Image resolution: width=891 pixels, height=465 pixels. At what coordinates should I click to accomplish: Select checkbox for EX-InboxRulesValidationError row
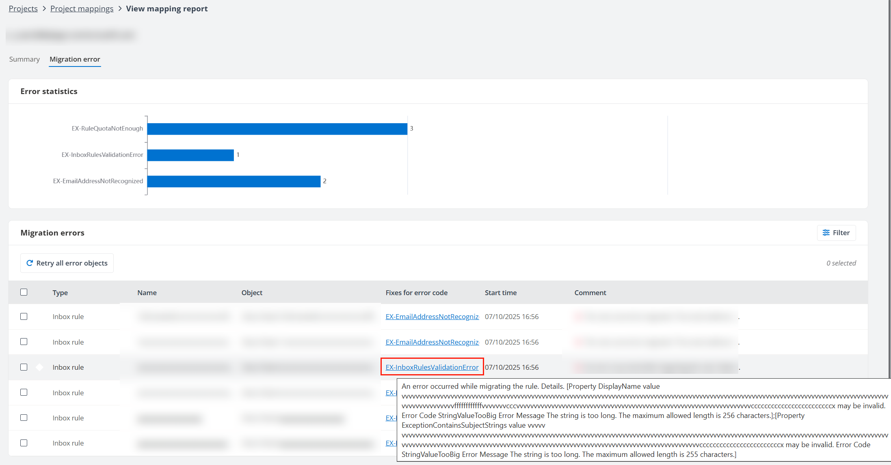coord(24,367)
